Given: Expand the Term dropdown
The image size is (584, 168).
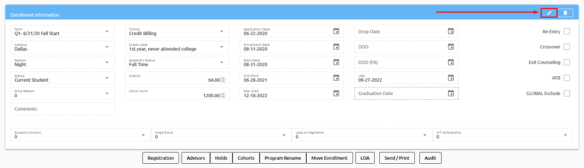Looking at the screenshot, I should (x=107, y=32).
